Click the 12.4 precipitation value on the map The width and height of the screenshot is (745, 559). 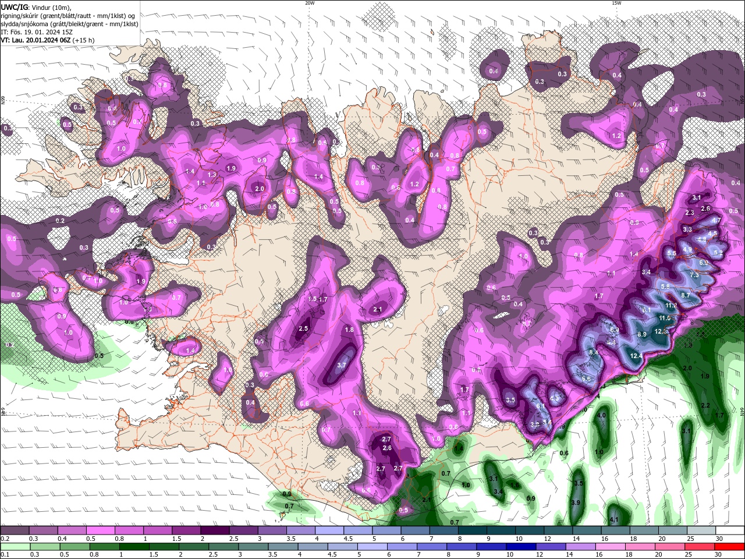[x=636, y=356]
